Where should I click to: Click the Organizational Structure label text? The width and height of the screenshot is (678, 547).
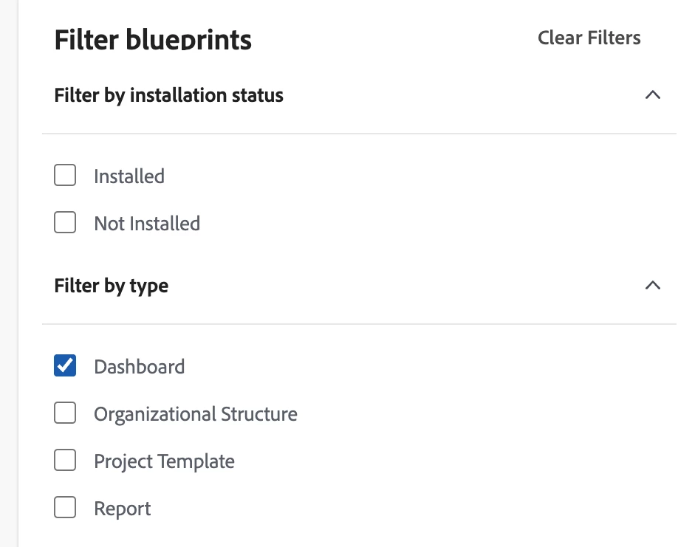pos(195,414)
